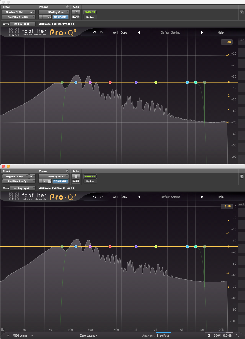This screenshot has height=339, width=245.
Task: Enable automation SAFE in Maghini window
Action: [76, 182]
